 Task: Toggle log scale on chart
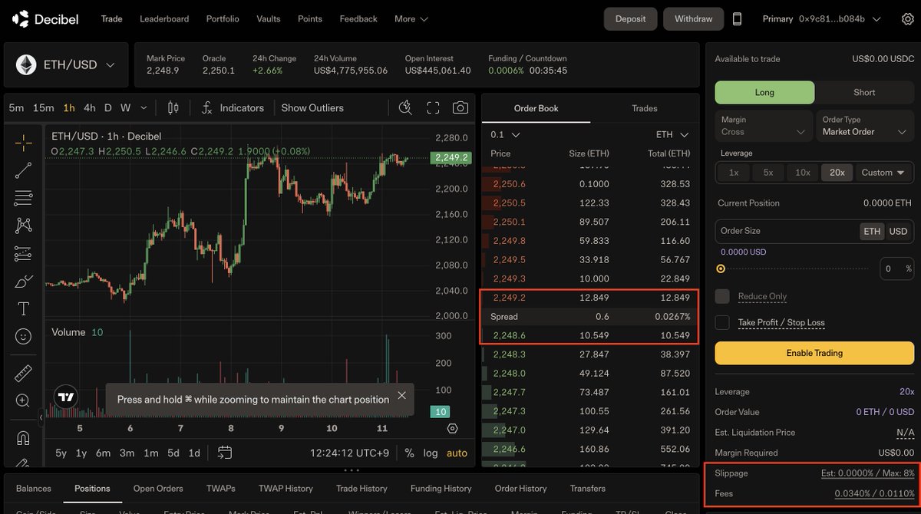[x=431, y=453]
